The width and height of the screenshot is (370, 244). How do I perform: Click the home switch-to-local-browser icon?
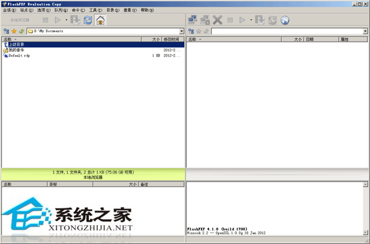click(100, 20)
